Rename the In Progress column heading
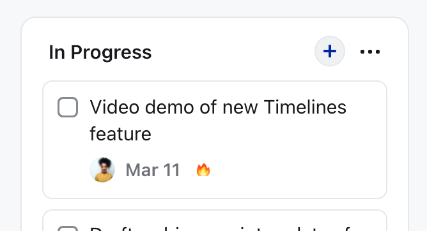 [x=100, y=52]
